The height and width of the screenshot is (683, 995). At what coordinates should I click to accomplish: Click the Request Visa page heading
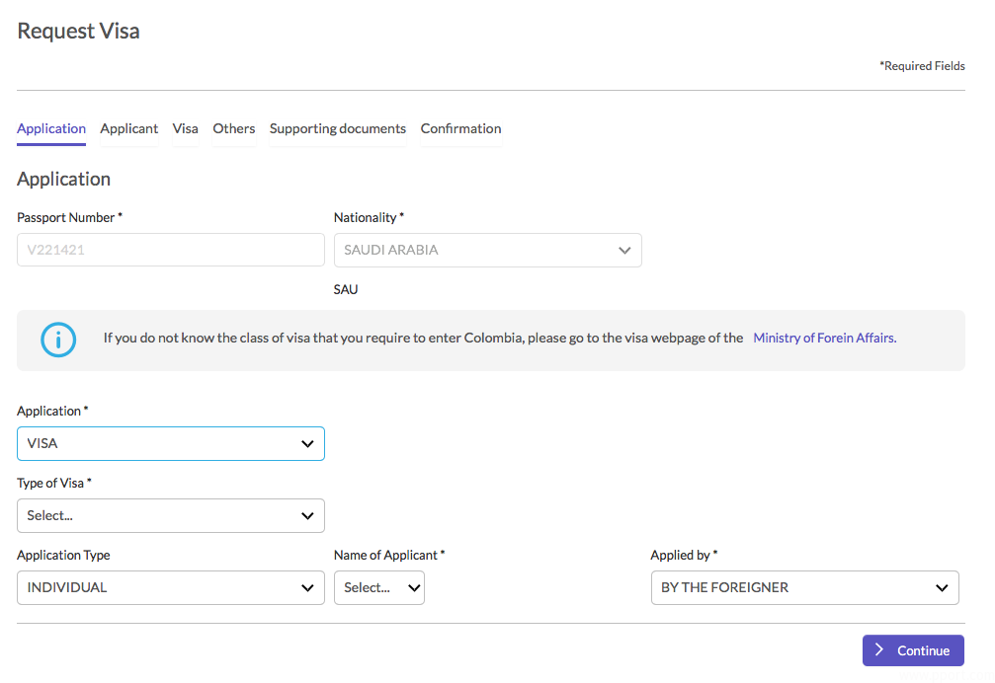pyautogui.click(x=79, y=32)
